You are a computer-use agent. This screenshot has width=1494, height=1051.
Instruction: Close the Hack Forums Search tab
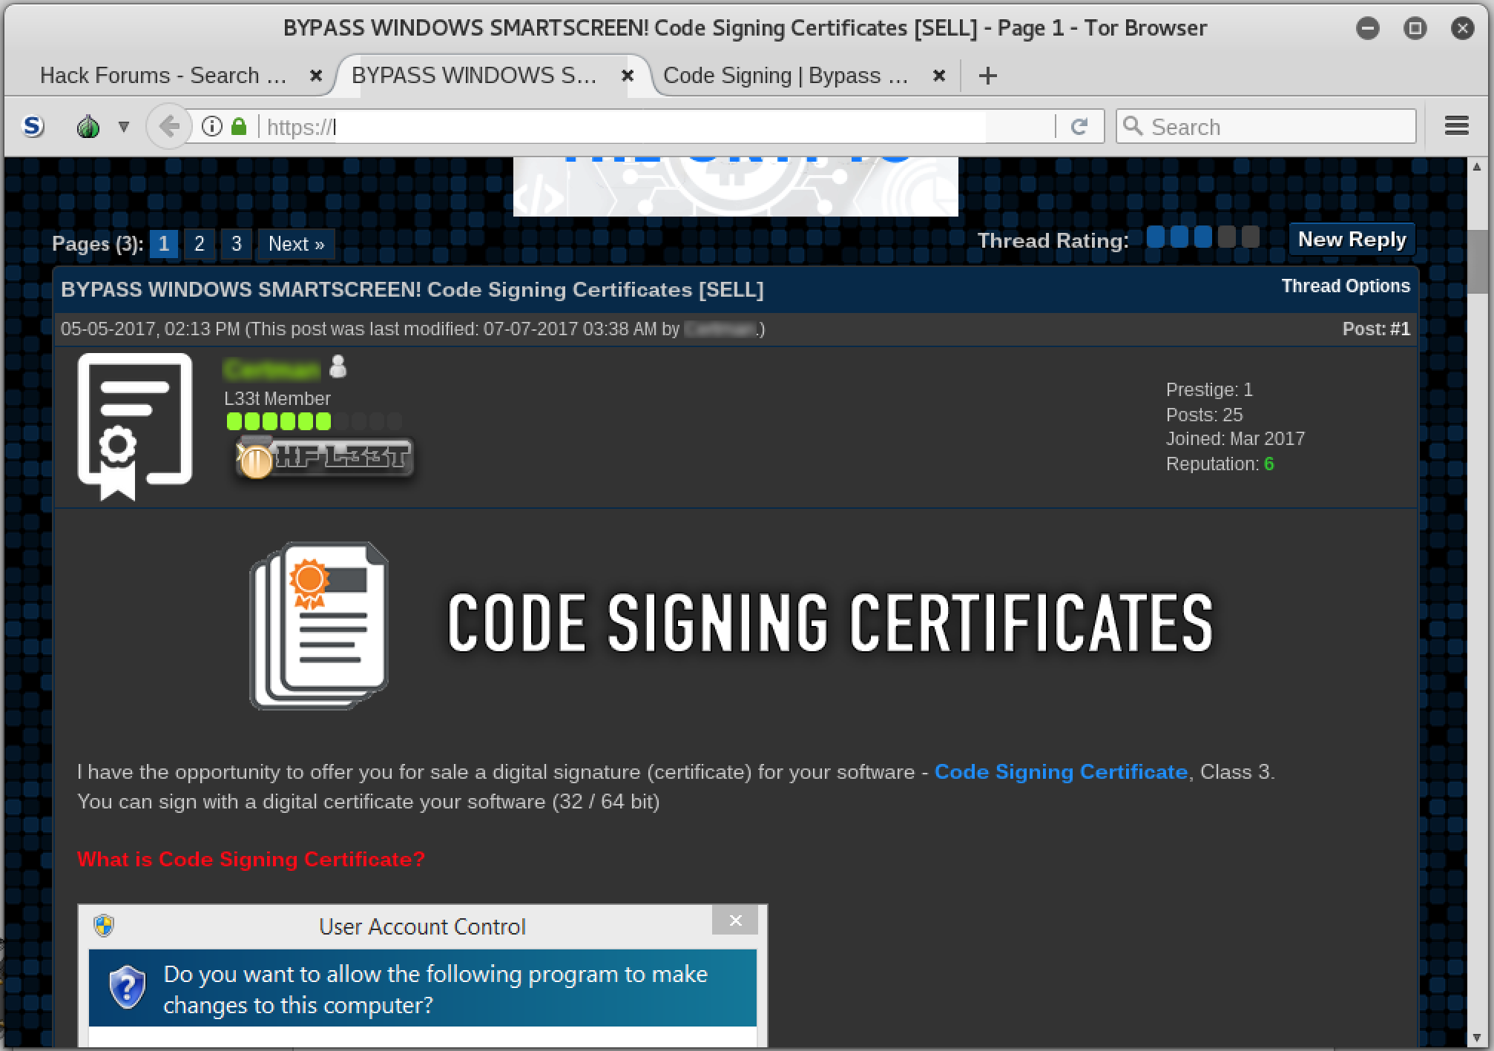316,76
